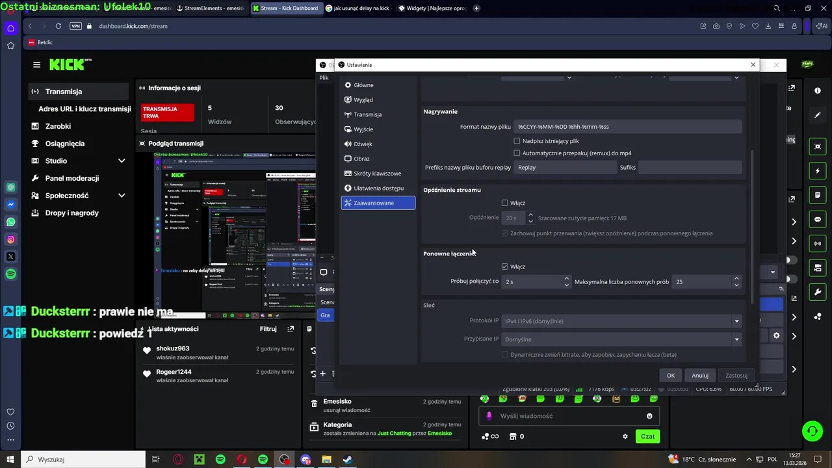Image resolution: width=832 pixels, height=468 pixels.
Task: Select the Dźwięk settings category
Action: coord(378,144)
